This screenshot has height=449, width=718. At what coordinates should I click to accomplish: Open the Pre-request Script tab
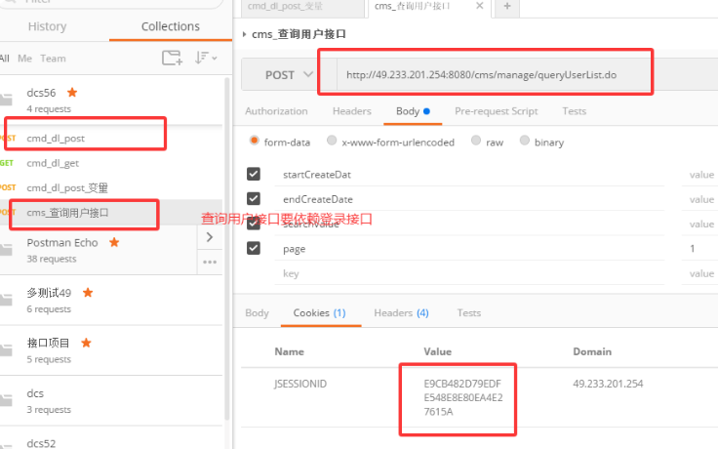pos(496,111)
